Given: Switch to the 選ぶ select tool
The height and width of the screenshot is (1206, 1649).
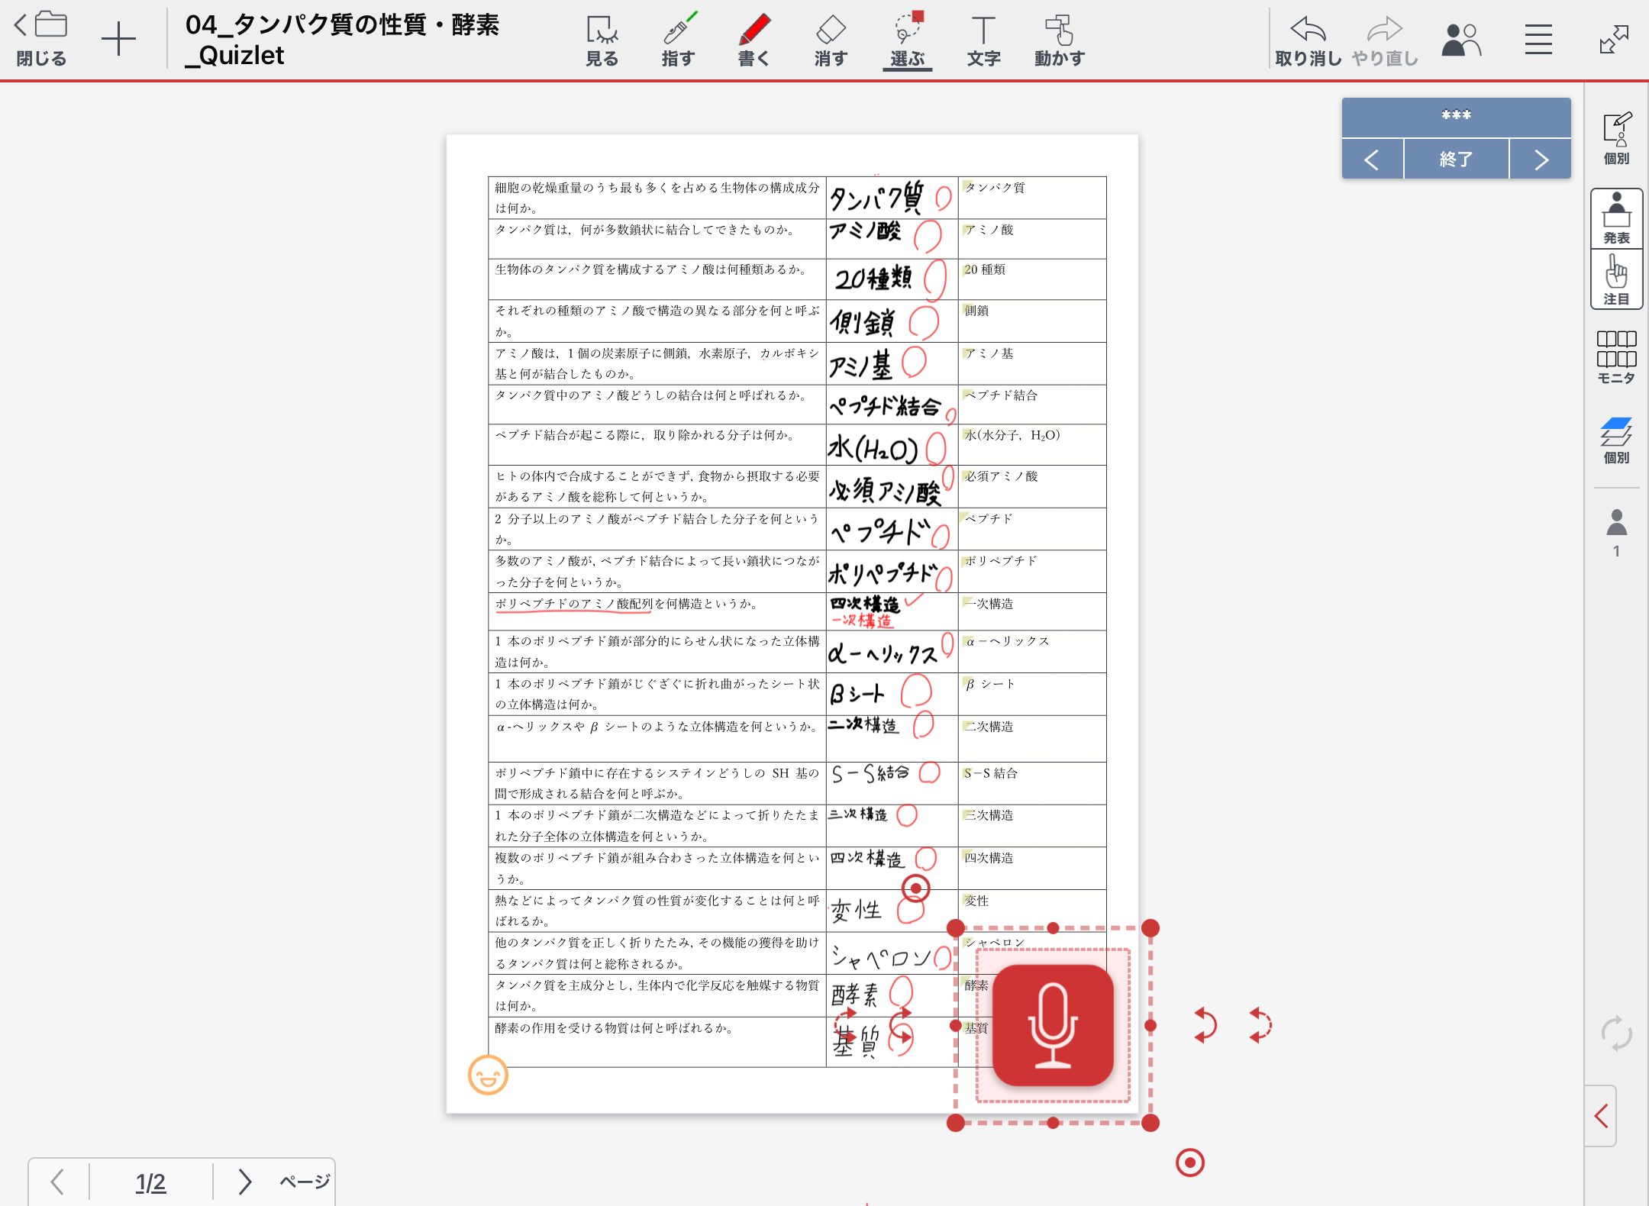Looking at the screenshot, I should pos(907,40).
